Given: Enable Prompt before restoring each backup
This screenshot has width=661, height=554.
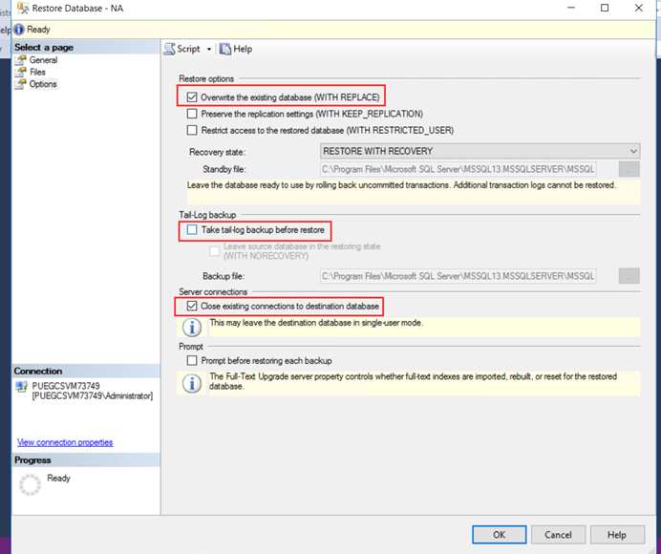Looking at the screenshot, I should point(193,361).
